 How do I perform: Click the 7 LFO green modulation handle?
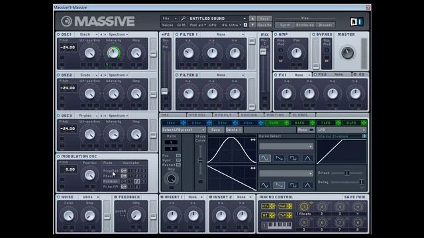pos(338,123)
